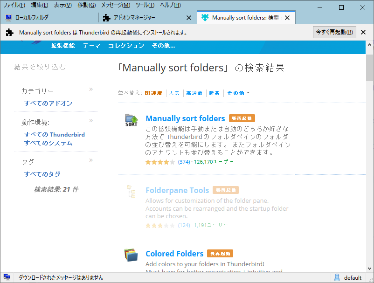The image size is (374, 283).
Task: Select the Manually sort folders search tab
Action: pos(246,18)
